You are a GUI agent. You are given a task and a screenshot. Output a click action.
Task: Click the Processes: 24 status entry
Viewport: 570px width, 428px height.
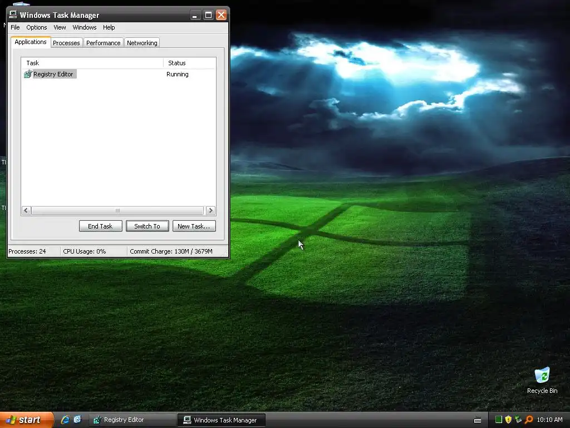pos(27,251)
